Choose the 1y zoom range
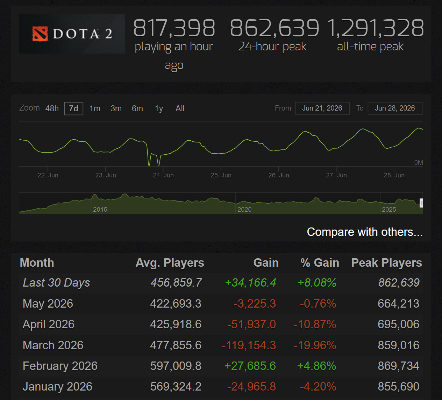The image size is (442, 400). coord(159,108)
